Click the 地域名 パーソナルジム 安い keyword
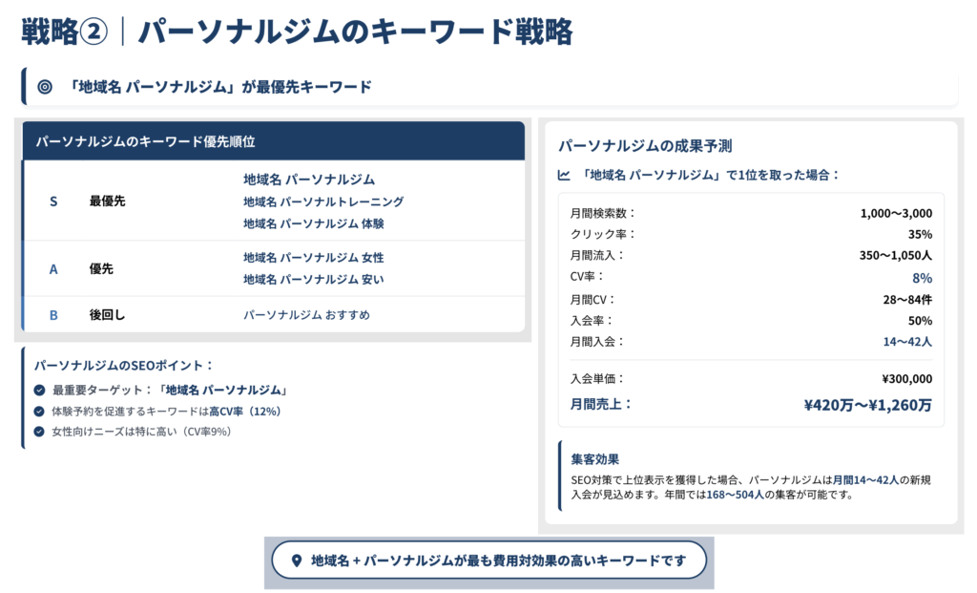Viewport: 977px width, 593px height. pos(314,279)
